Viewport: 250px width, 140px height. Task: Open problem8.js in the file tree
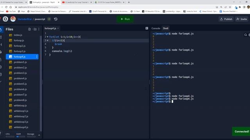[x=22, y=100]
